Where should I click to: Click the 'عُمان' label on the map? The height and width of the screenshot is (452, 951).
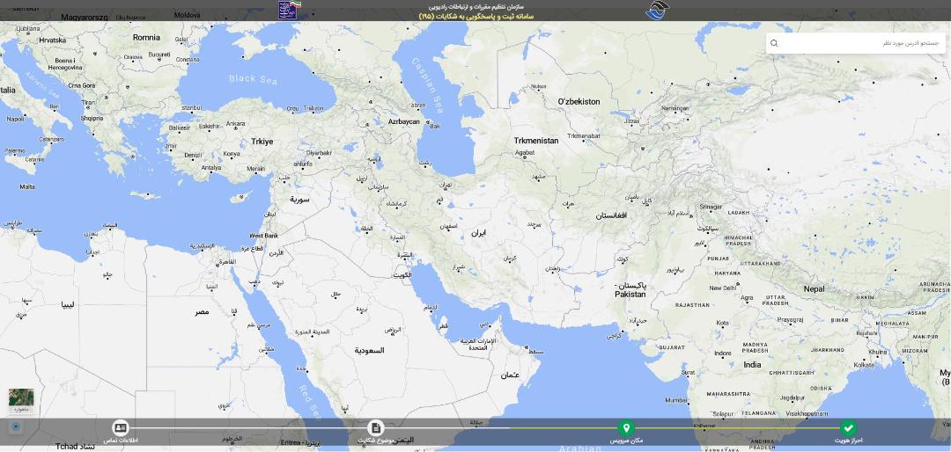tap(510, 375)
